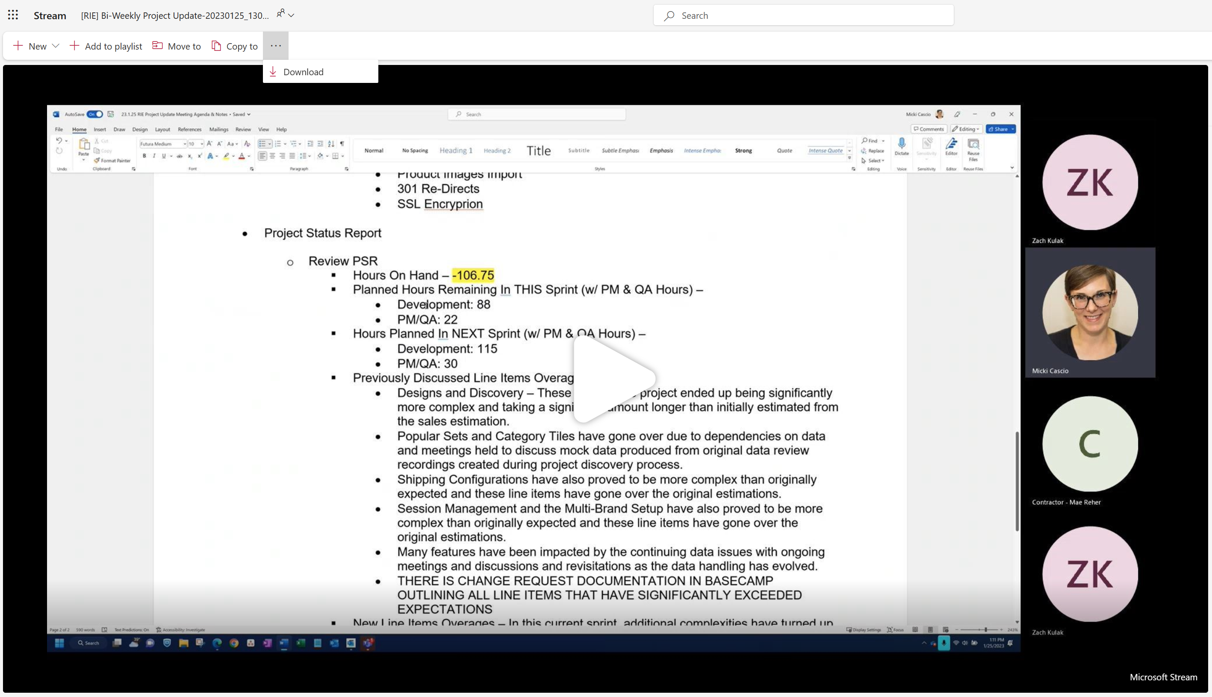
Task: Click the Comments button in Word
Action: click(x=929, y=129)
